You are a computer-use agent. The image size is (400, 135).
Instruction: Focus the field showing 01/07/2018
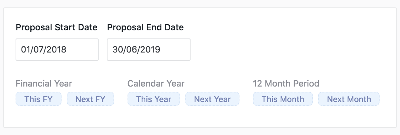[x=57, y=50]
